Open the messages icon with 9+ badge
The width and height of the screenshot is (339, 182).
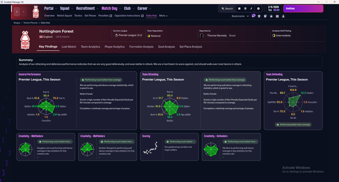click(253, 16)
